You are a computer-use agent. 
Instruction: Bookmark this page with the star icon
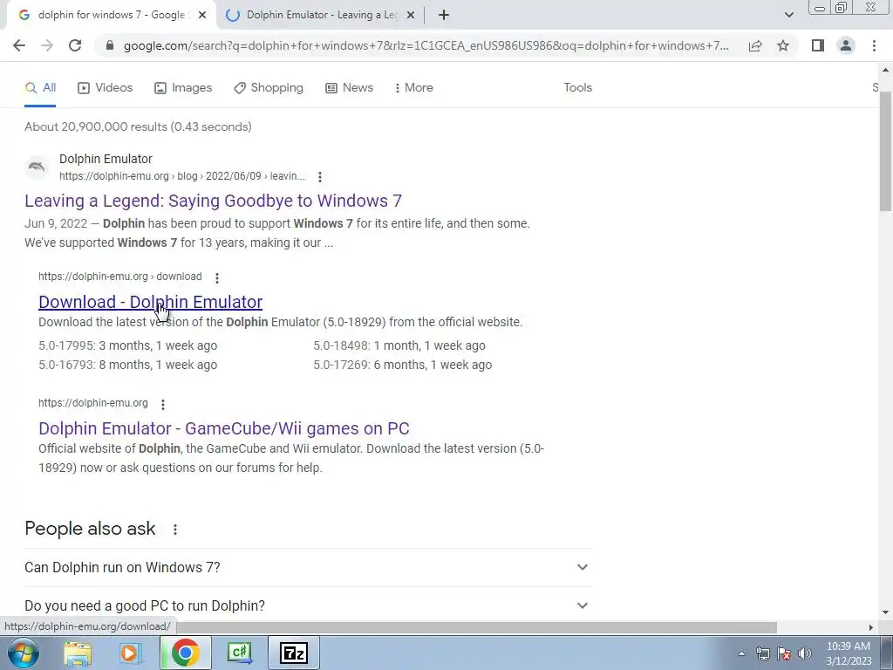point(783,45)
